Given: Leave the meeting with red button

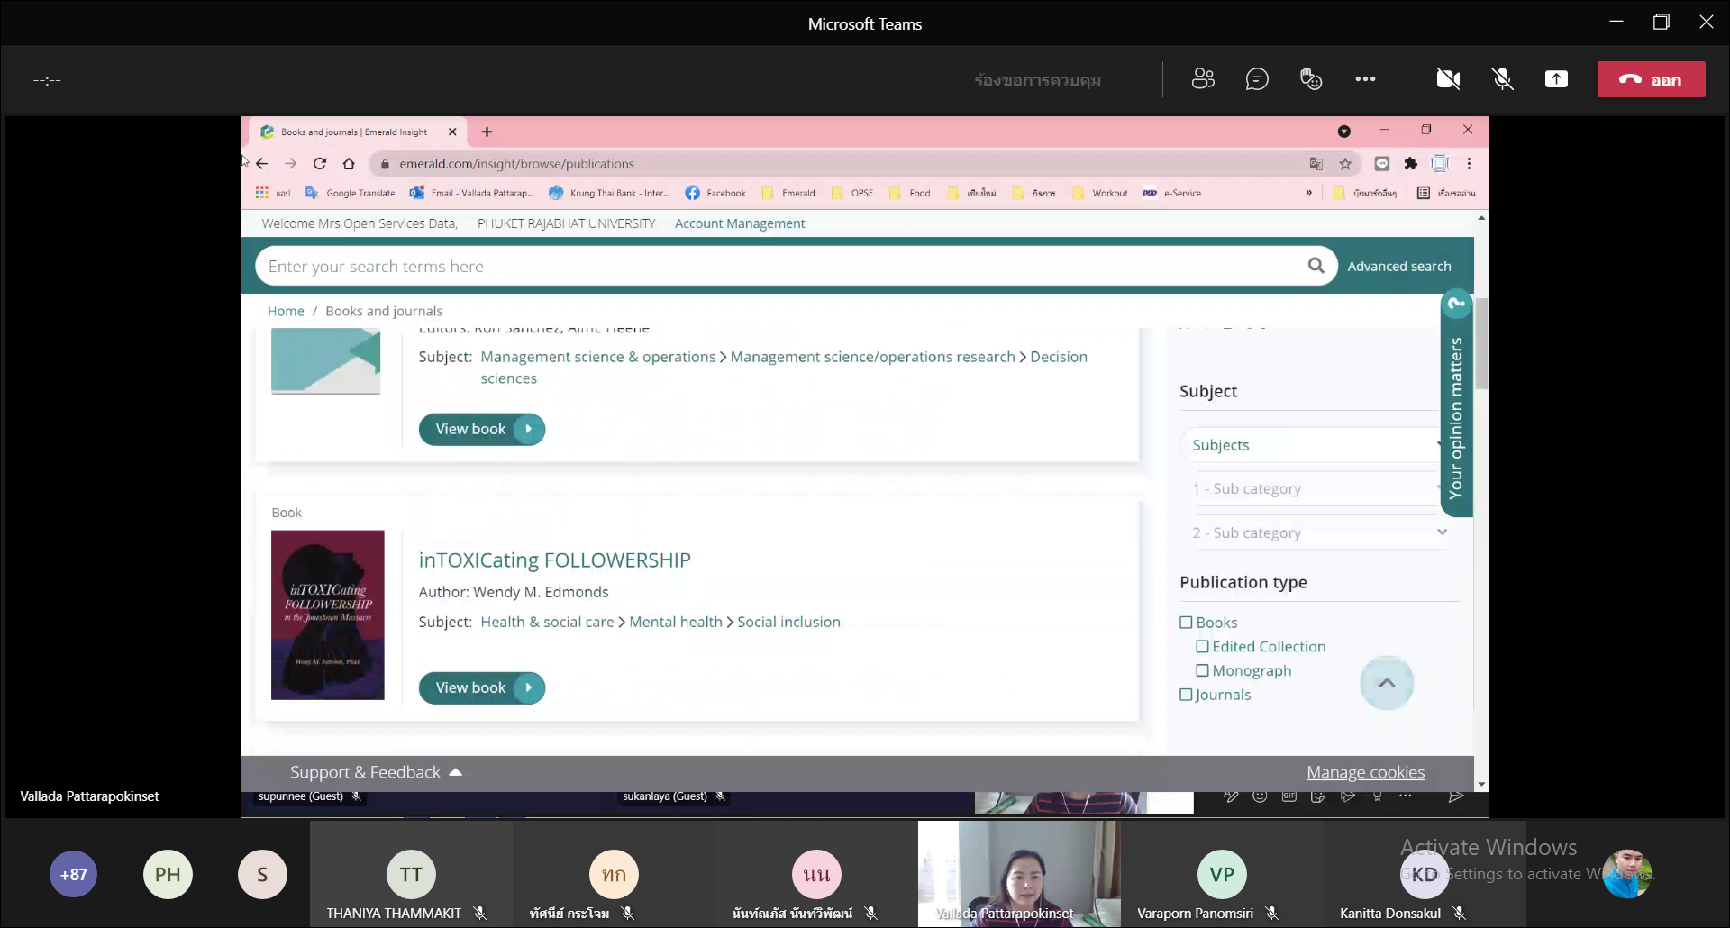Looking at the screenshot, I should 1651,79.
